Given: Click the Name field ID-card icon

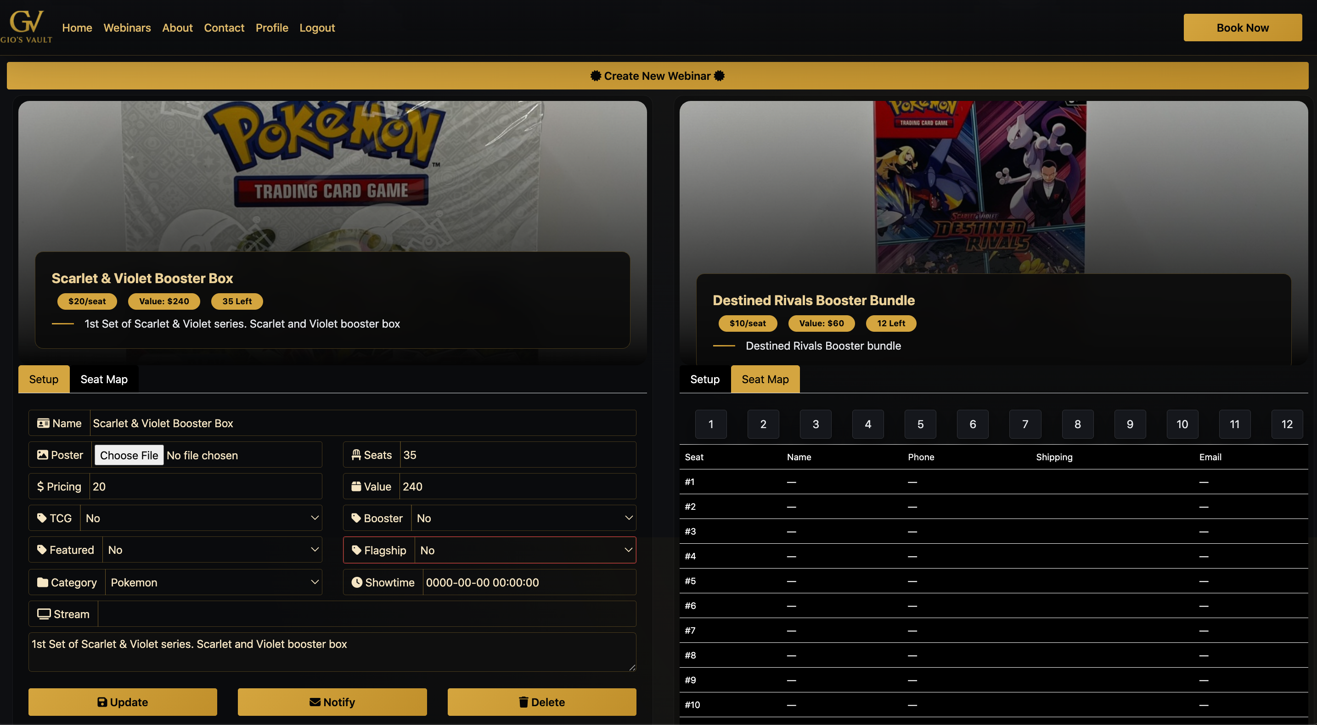Looking at the screenshot, I should pyautogui.click(x=44, y=423).
